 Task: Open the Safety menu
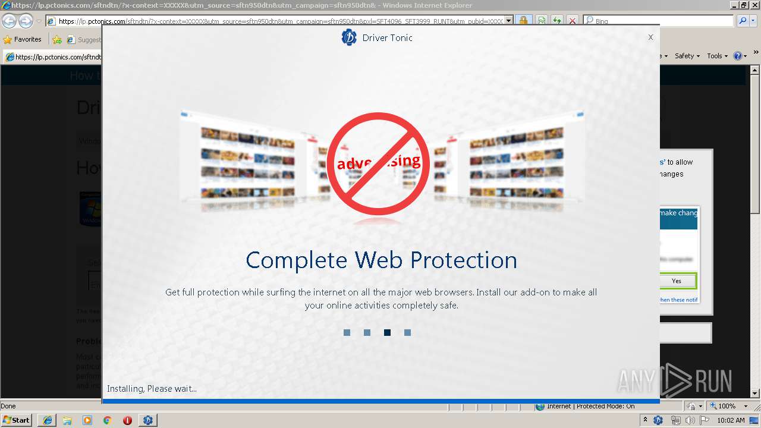[687, 56]
